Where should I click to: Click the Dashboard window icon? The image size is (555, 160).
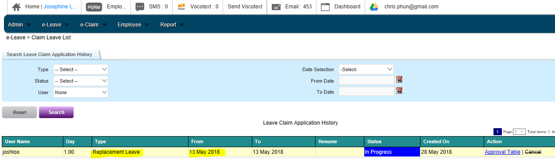[325, 7]
